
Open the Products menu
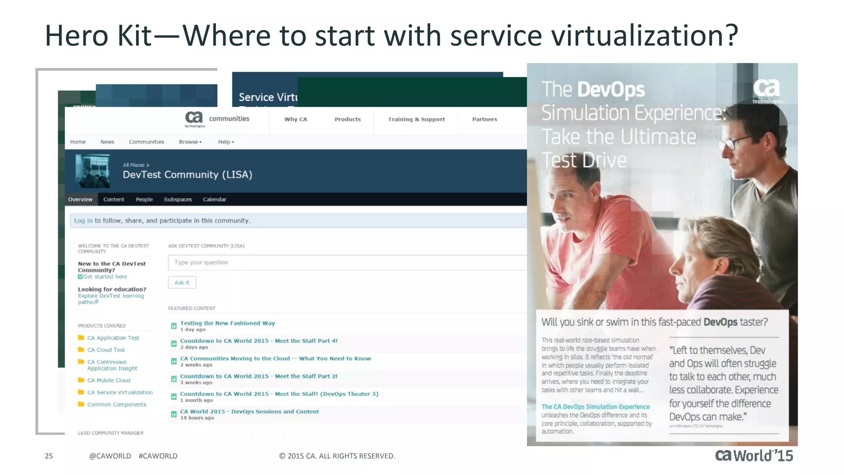click(x=347, y=119)
